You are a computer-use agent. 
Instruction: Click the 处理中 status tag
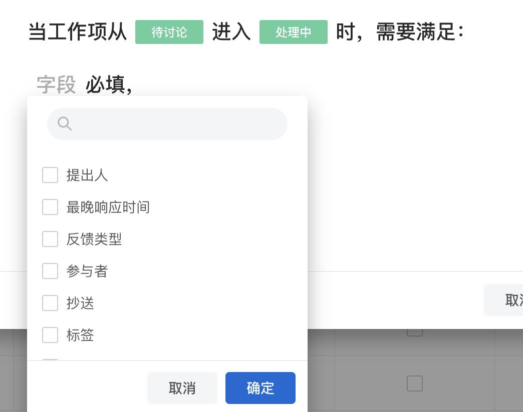(x=294, y=32)
